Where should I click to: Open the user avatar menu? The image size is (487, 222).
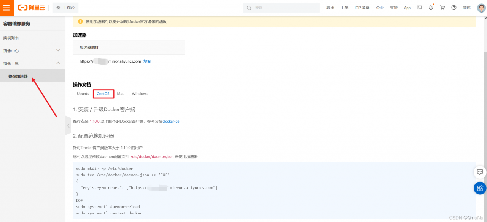(481, 8)
